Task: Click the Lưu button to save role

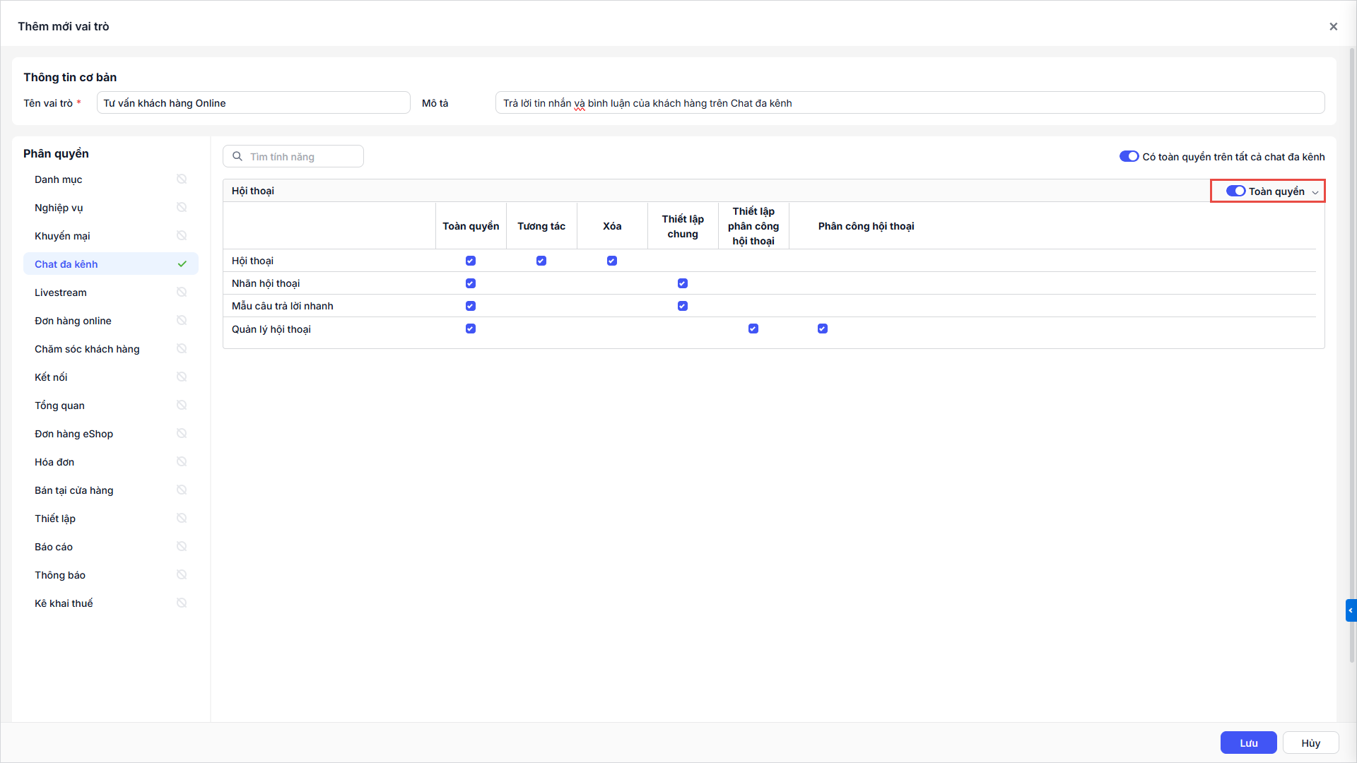Action: [x=1248, y=743]
